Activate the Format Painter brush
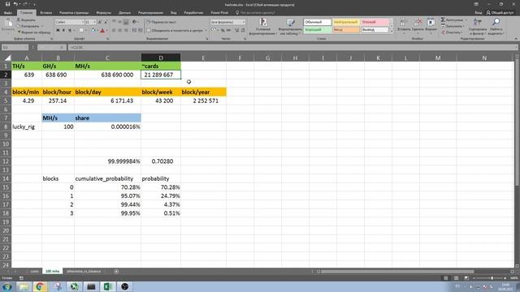 click(19, 32)
